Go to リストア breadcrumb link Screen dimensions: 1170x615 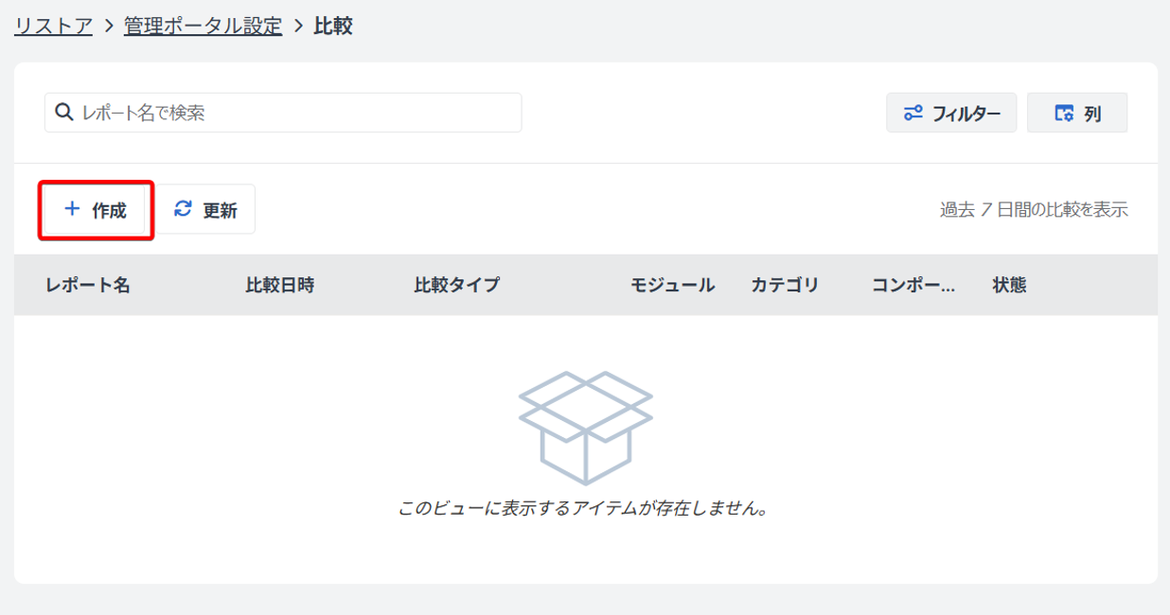coord(53,26)
